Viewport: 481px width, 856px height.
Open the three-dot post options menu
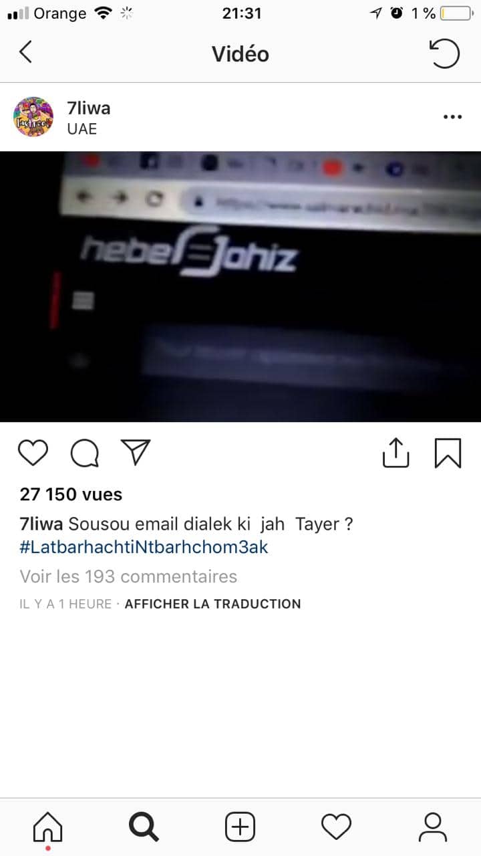pyautogui.click(x=452, y=117)
